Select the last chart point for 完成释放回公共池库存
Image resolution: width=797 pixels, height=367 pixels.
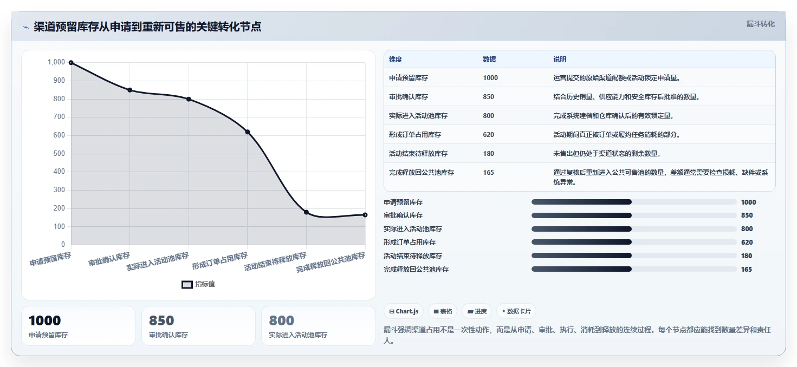(365, 215)
